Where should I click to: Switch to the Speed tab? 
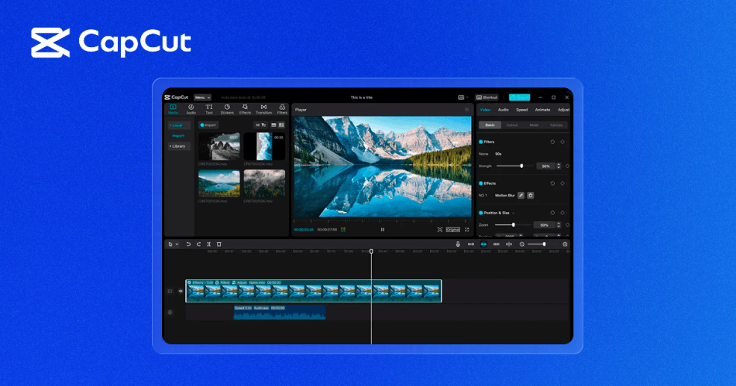tap(522, 110)
